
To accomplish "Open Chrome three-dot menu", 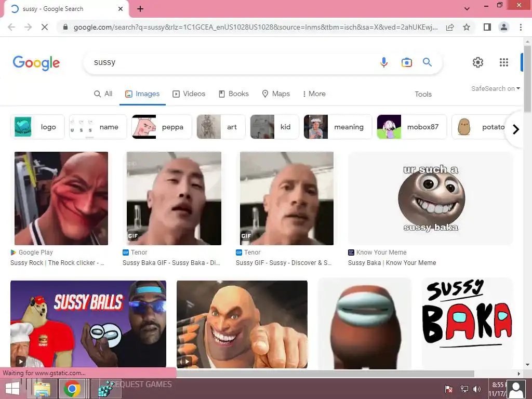I will (521, 27).
